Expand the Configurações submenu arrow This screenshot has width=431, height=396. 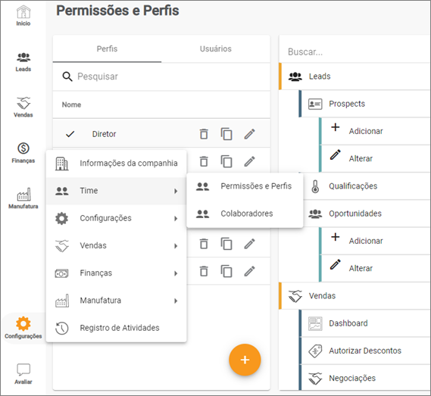coord(176,219)
